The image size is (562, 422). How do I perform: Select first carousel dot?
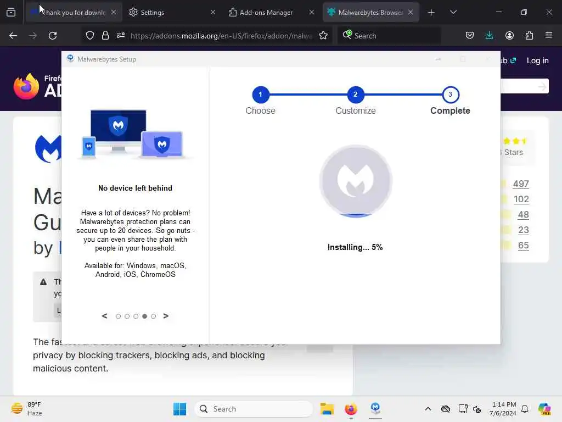[119, 316]
